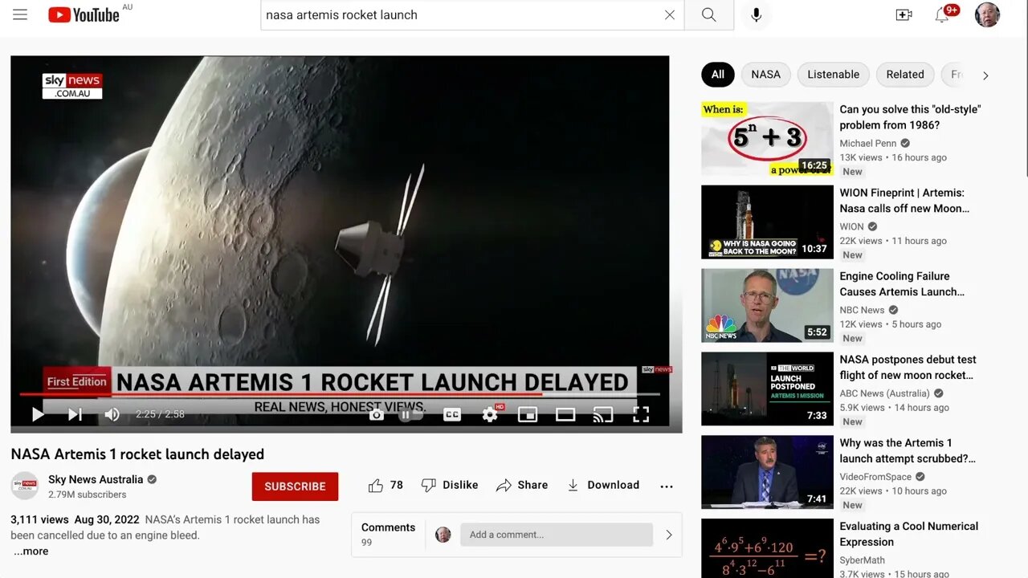Click the commenter avatar beside Add a comment

pos(443,535)
